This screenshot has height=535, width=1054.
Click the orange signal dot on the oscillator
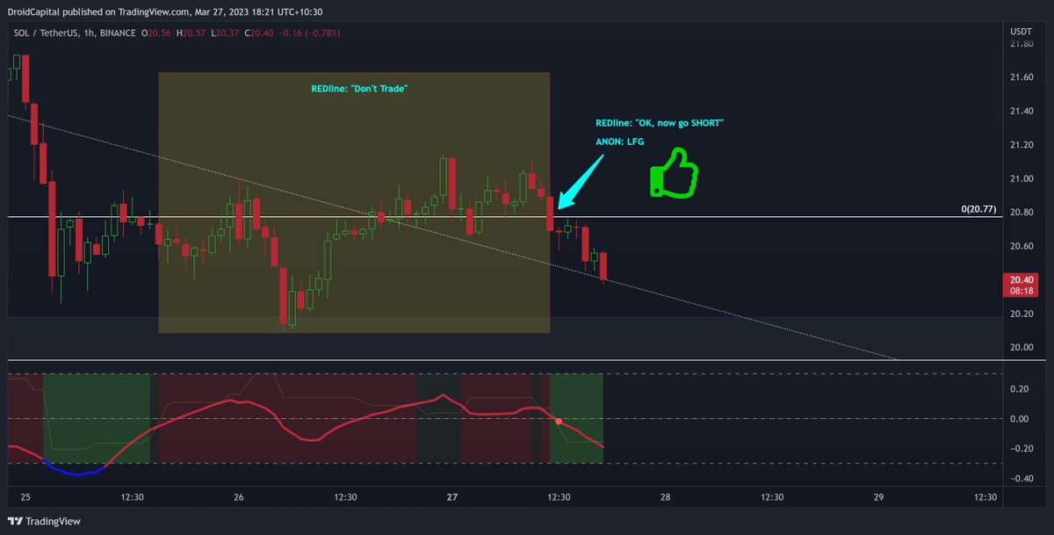tap(559, 422)
